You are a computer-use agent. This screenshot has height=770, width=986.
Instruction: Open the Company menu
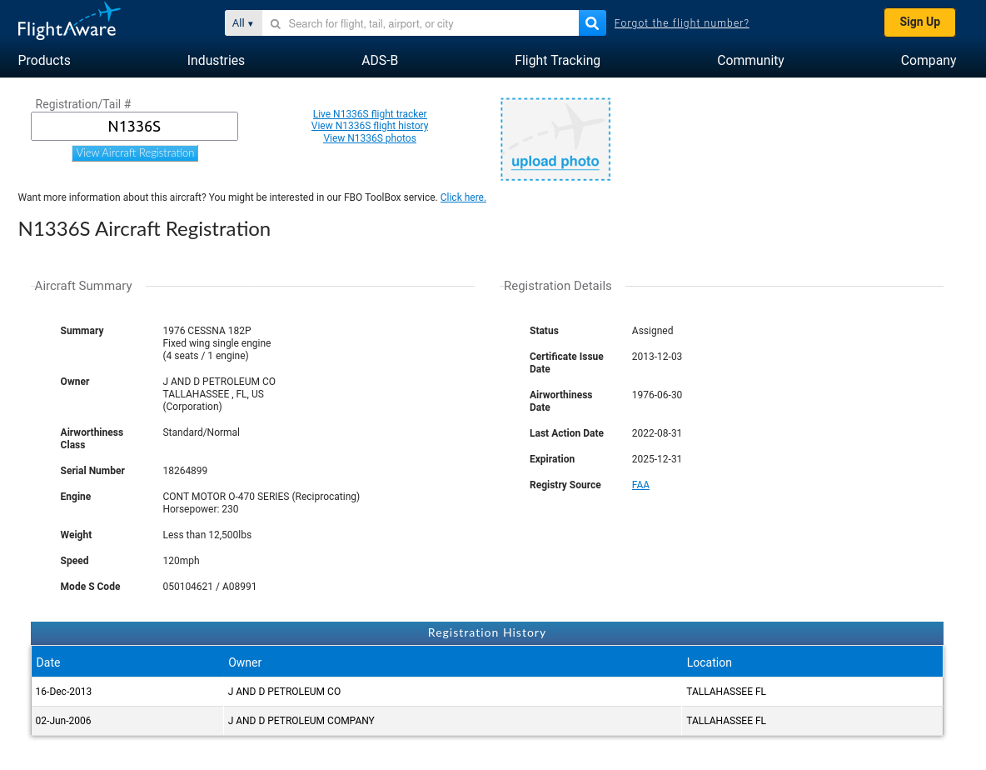(x=929, y=60)
